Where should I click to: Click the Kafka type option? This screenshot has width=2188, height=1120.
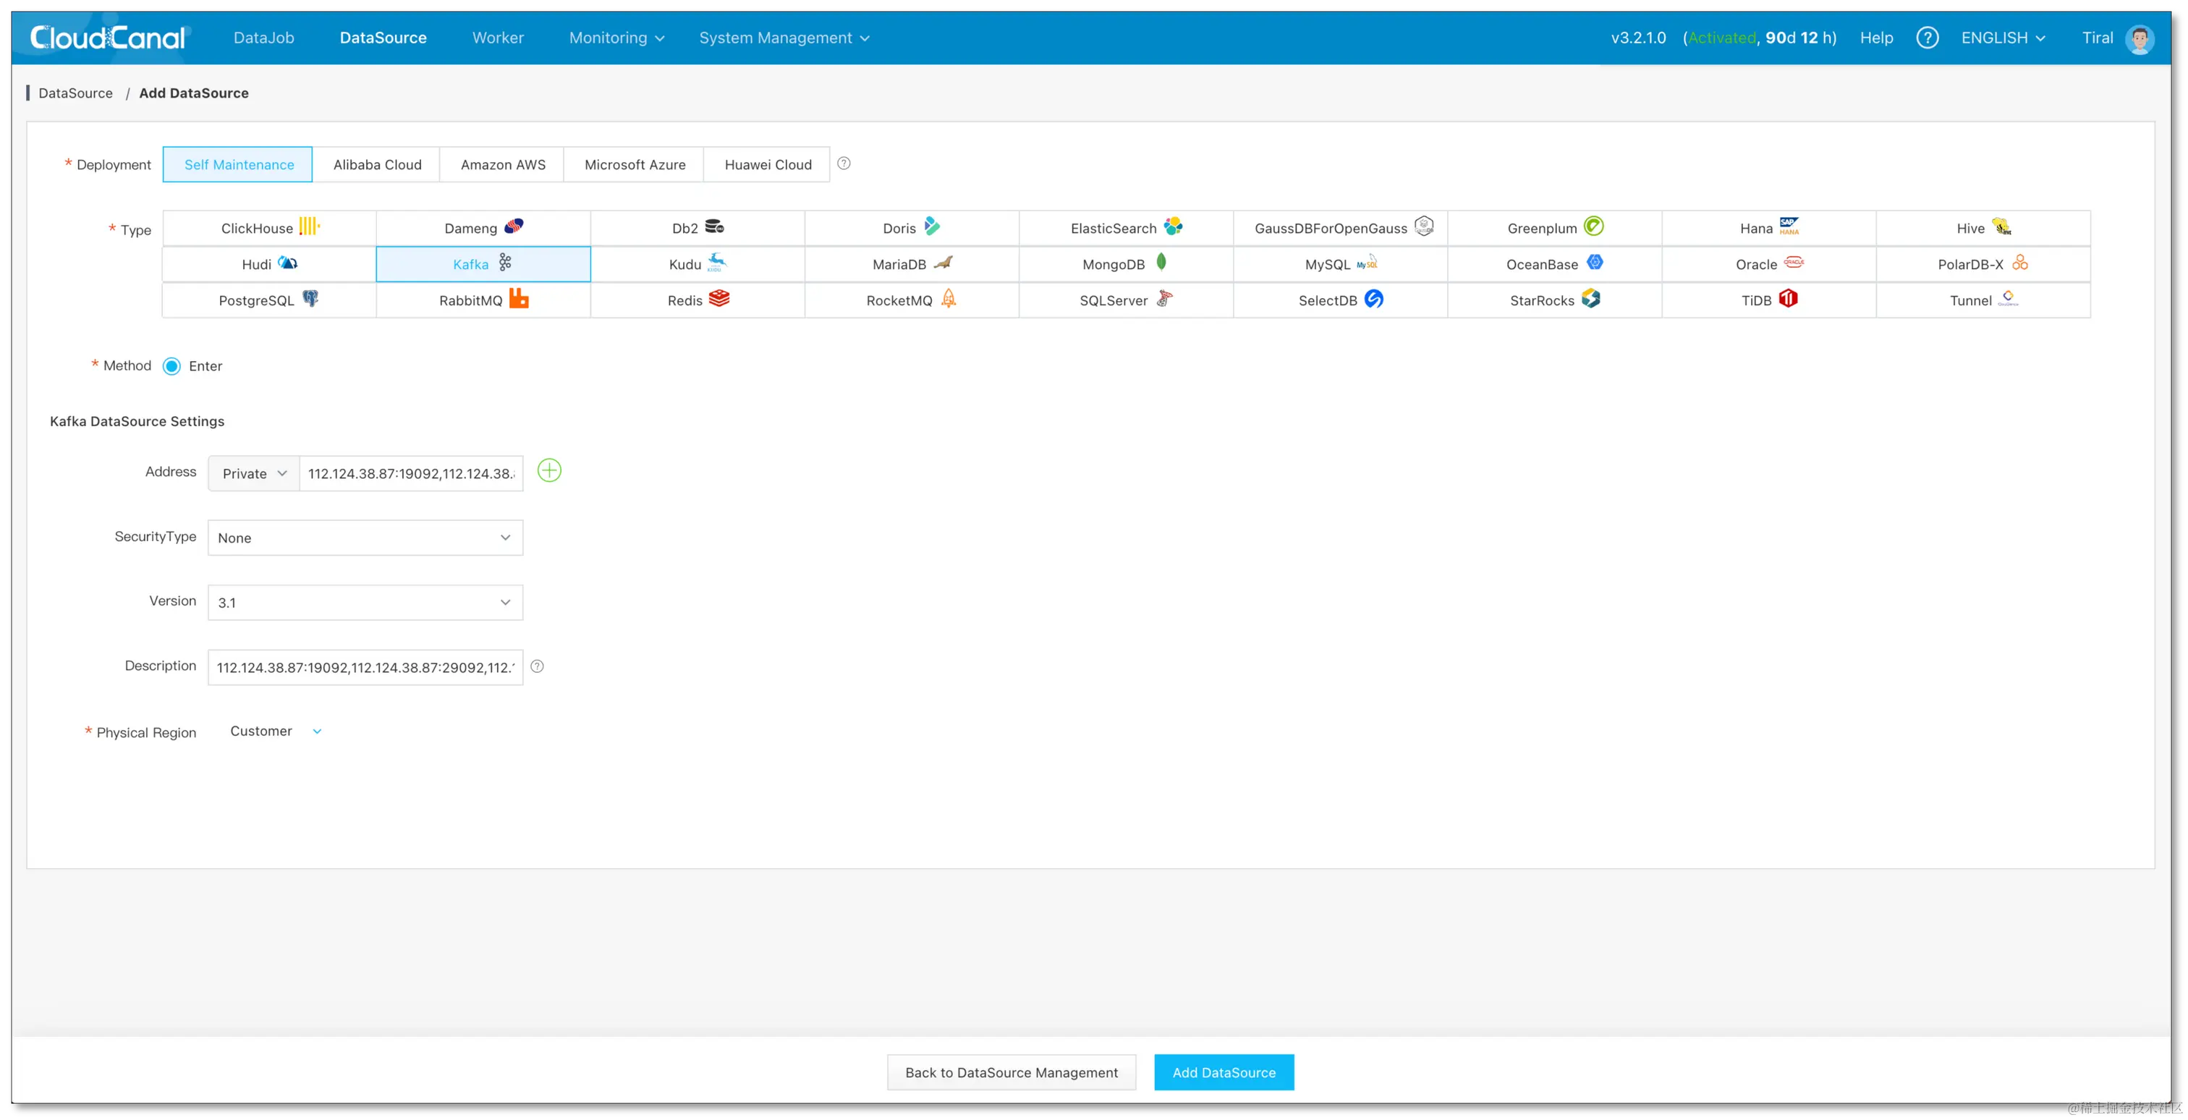(x=483, y=264)
